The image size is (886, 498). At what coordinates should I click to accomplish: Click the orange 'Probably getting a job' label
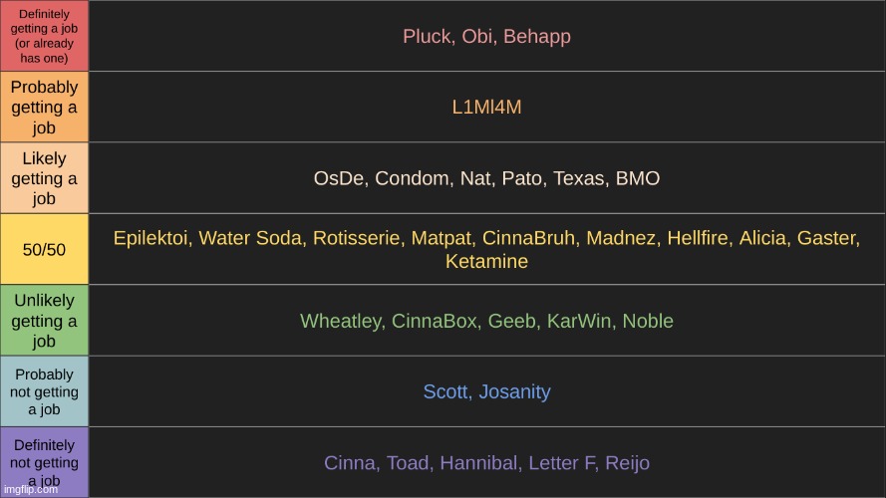click(44, 107)
